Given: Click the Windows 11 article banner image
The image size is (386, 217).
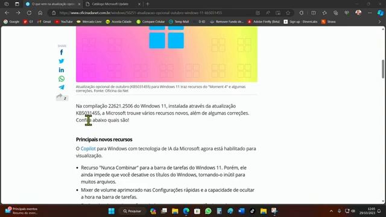Looking at the screenshot, I should pos(166,54).
